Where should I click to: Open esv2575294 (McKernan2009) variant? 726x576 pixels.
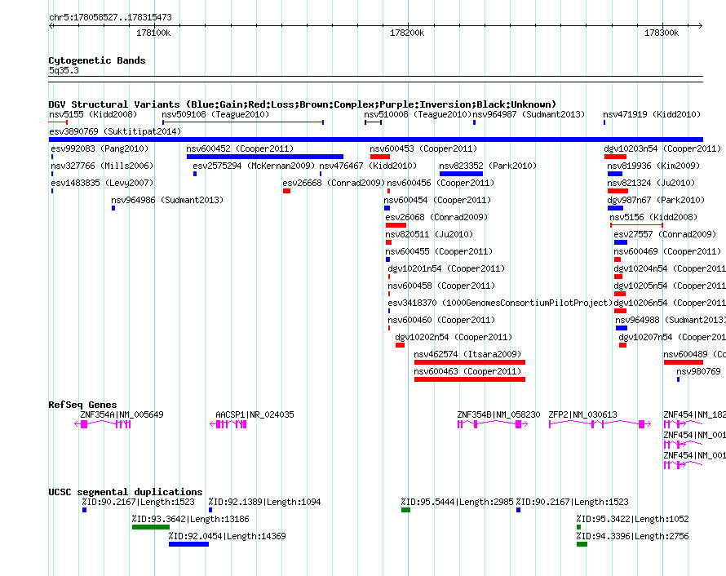254,166
